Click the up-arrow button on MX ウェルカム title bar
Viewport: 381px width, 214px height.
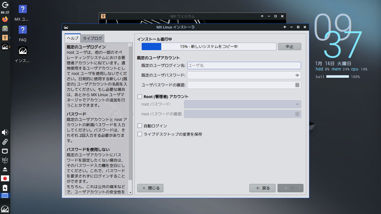(x=262, y=16)
